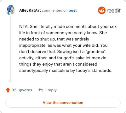Click the comment's opening "NTA." text
The image size is (126, 113).
point(24,26)
